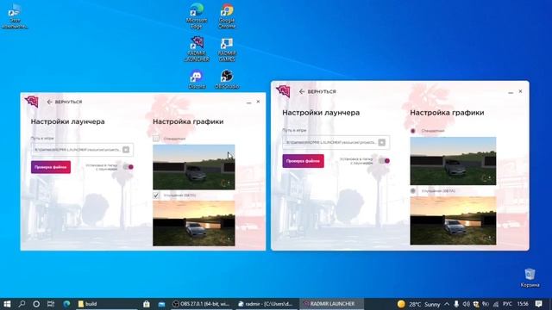This screenshot has width=552, height=310.
Task: Open Mail app from taskbar
Action: pos(161,304)
